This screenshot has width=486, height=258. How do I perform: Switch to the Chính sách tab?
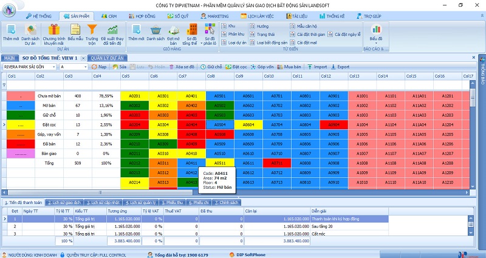pyautogui.click(x=227, y=203)
